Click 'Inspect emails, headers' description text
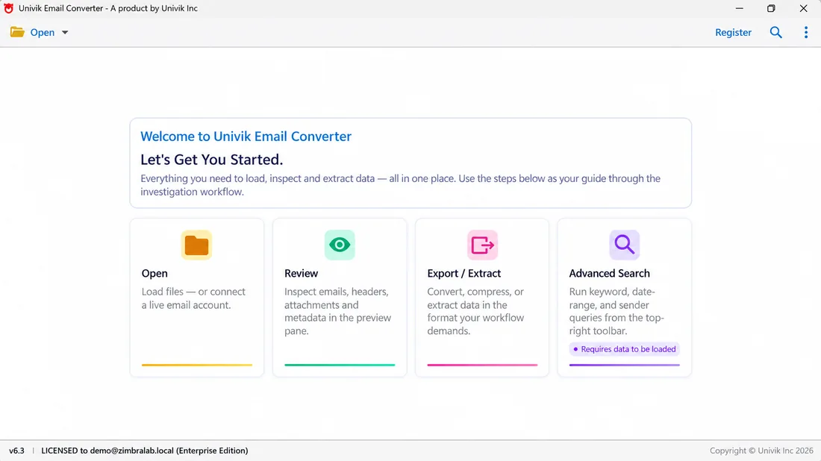The height and width of the screenshot is (461, 821). pyautogui.click(x=337, y=311)
